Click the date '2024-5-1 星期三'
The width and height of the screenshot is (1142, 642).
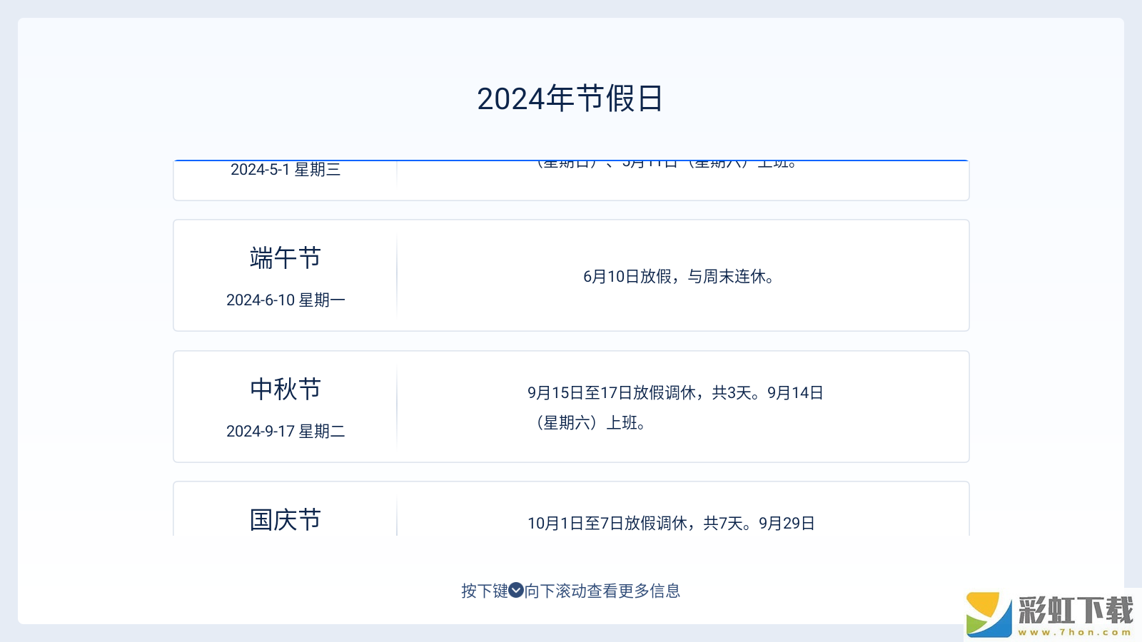[x=285, y=170]
